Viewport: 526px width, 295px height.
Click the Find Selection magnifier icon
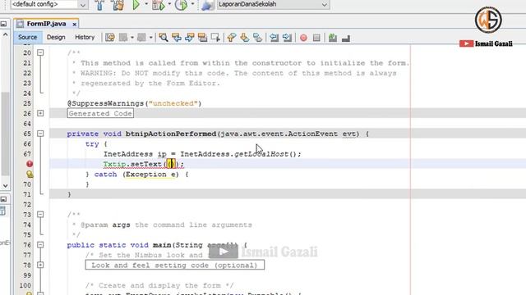[x=164, y=38]
